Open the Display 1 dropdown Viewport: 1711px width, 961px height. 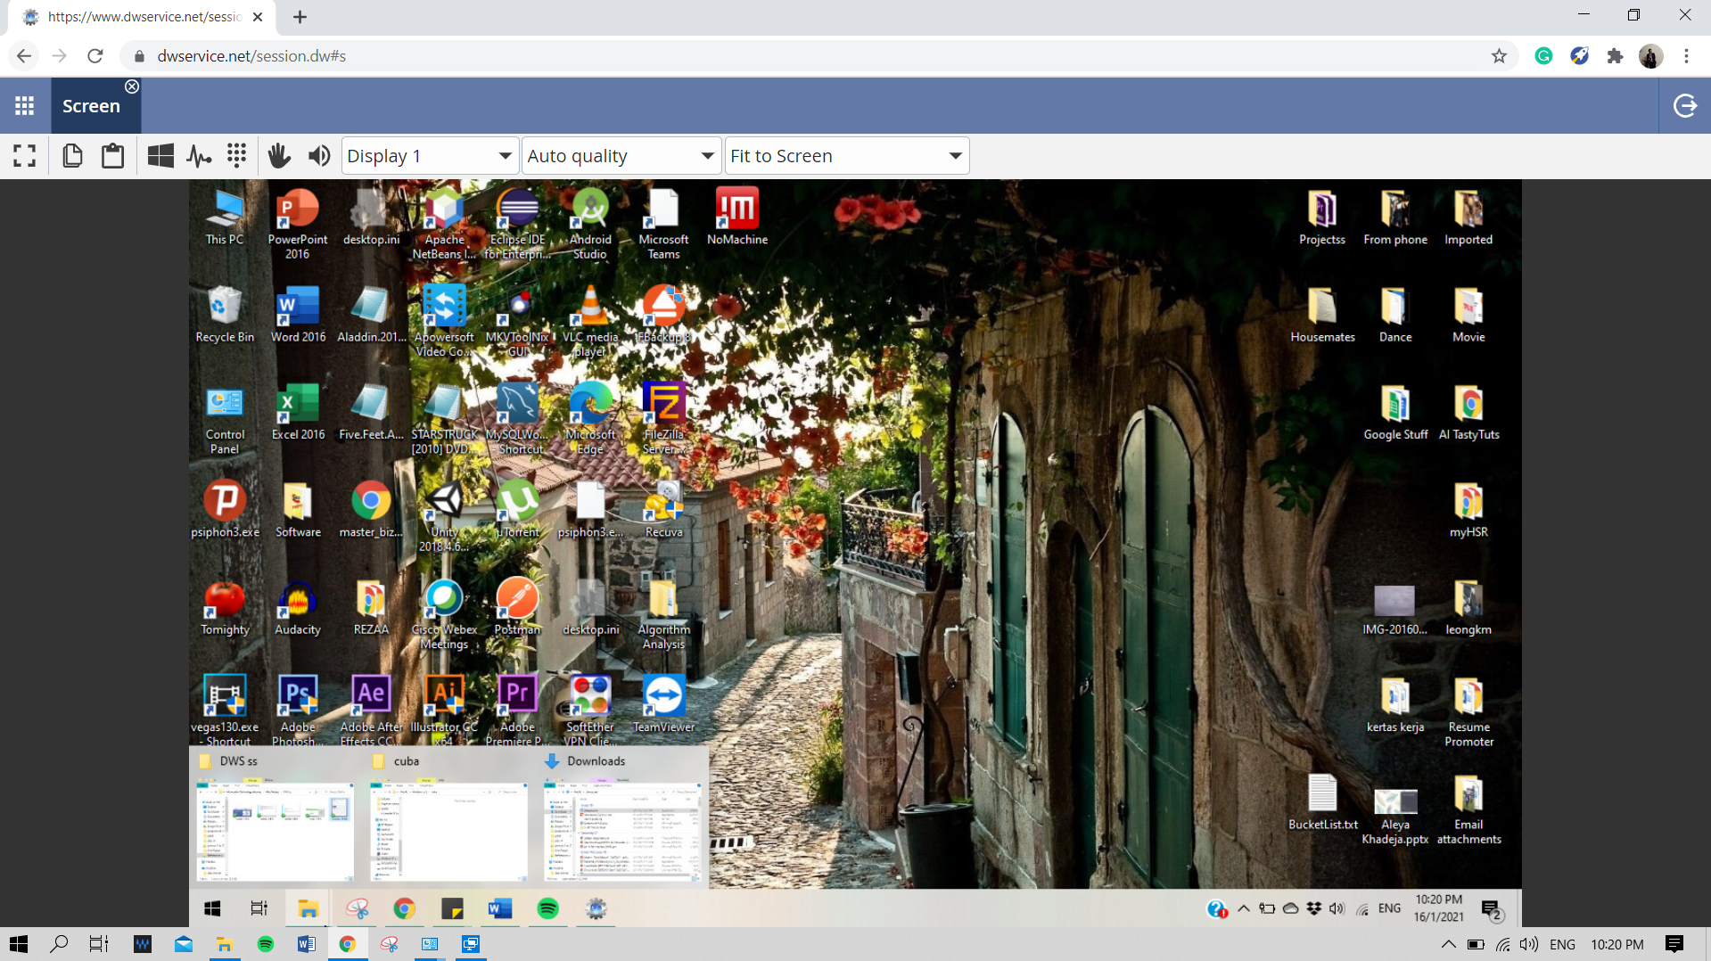click(430, 156)
